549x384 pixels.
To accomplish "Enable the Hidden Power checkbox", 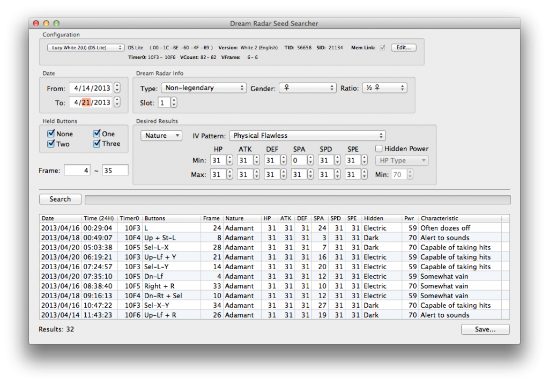I will [x=379, y=149].
